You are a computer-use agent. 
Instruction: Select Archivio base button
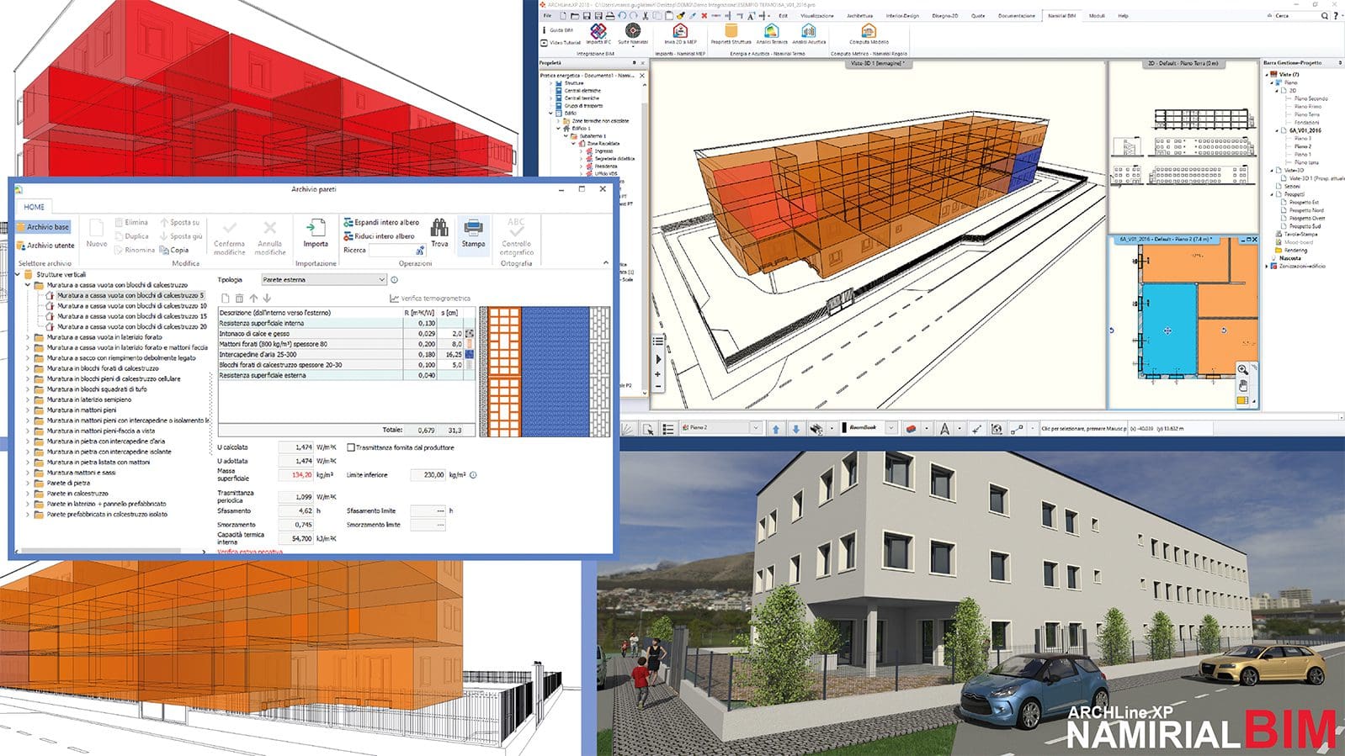pyautogui.click(x=43, y=227)
